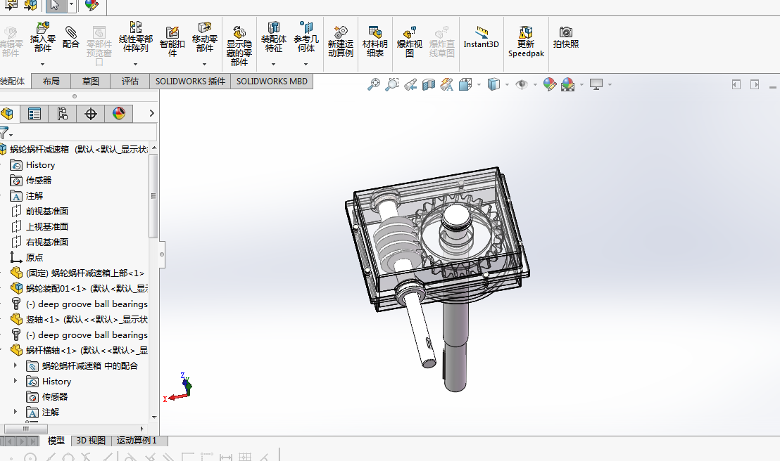Screen dimensions: 780x461
Task: Expand Insert Components dropdown arrow
Action: point(42,64)
